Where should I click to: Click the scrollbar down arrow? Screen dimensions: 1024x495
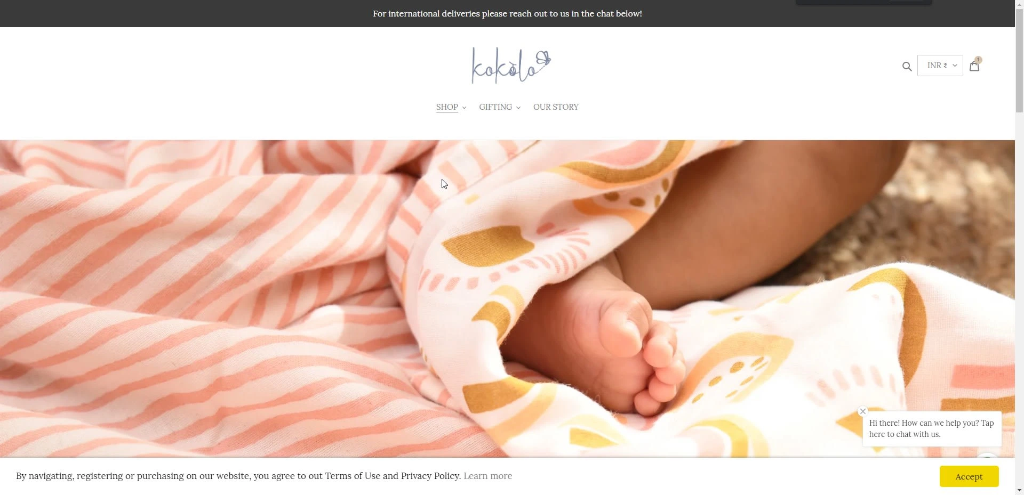(x=1019, y=491)
